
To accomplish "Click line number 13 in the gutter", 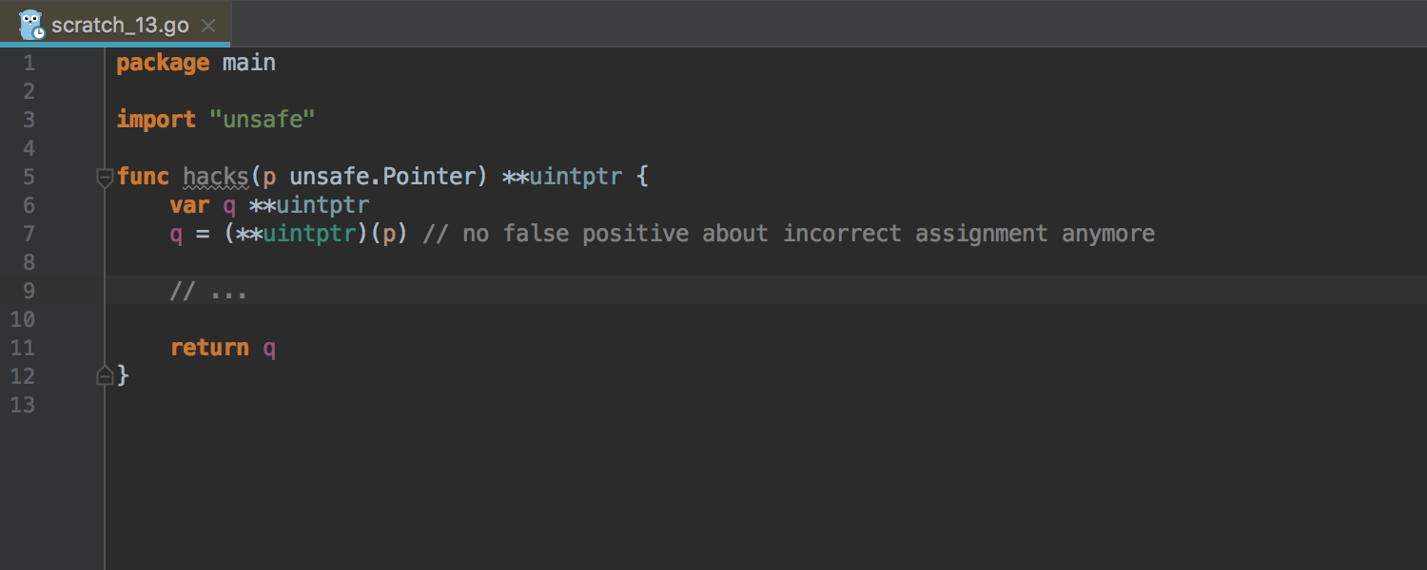I will pyautogui.click(x=24, y=405).
